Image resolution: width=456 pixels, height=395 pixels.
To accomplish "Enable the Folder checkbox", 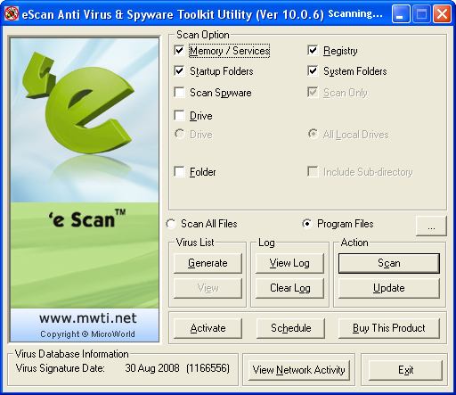I will (179, 171).
